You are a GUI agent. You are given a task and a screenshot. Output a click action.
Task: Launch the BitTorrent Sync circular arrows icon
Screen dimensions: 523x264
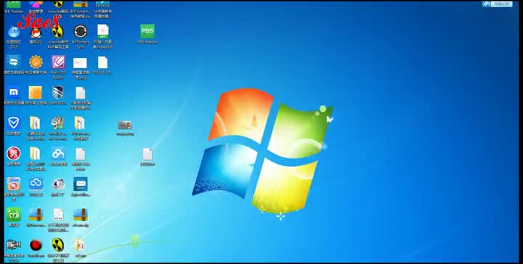(81, 32)
